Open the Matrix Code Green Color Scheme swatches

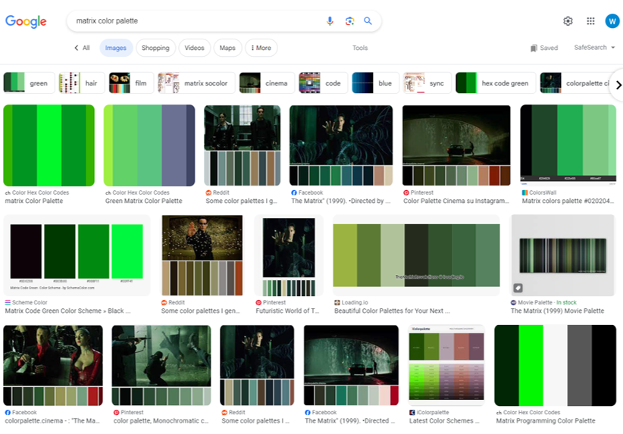pos(76,255)
